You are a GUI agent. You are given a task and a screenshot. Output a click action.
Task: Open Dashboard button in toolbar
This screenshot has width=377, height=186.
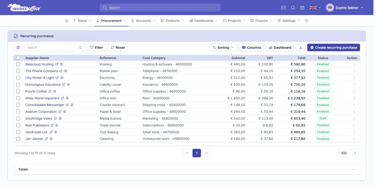click(x=280, y=48)
